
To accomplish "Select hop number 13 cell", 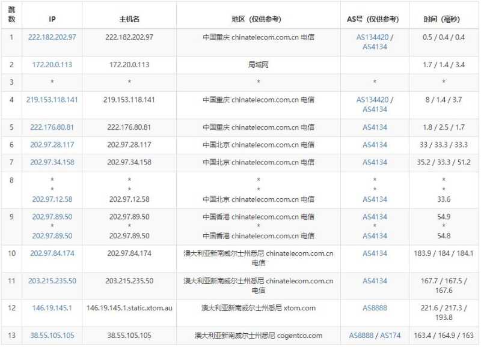I will [x=11, y=336].
